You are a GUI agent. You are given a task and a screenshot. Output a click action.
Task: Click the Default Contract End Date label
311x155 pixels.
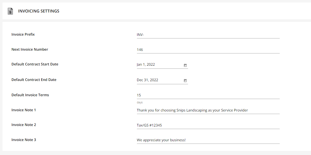point(34,80)
